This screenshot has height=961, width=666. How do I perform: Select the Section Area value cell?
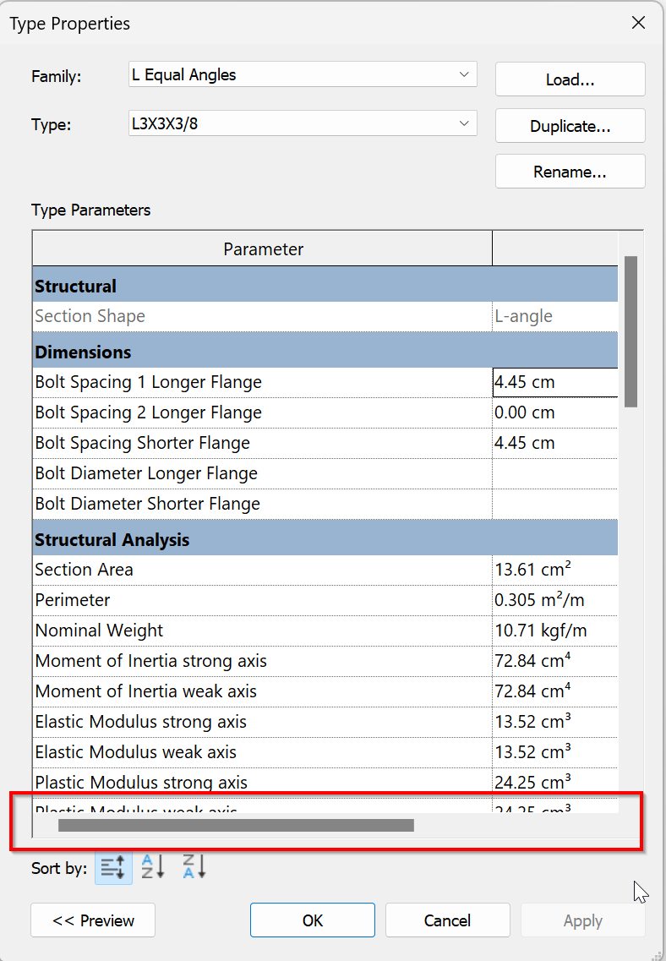[554, 570]
